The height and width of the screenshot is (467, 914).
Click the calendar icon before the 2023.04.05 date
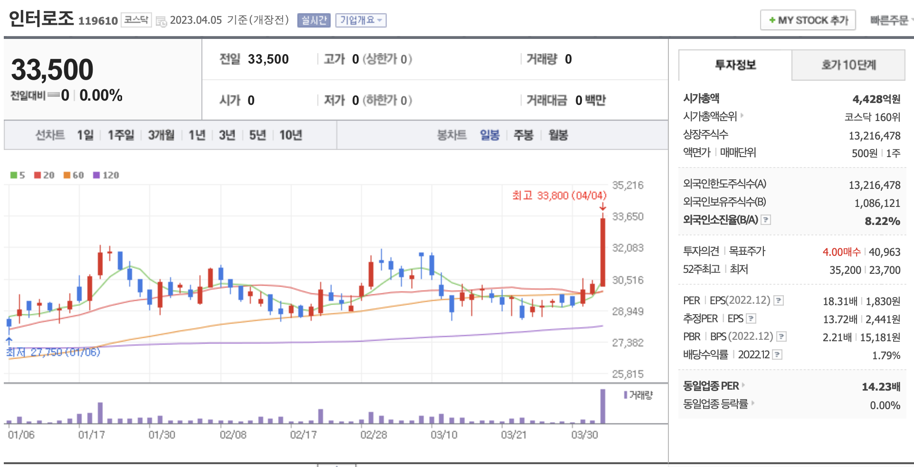pos(161,21)
